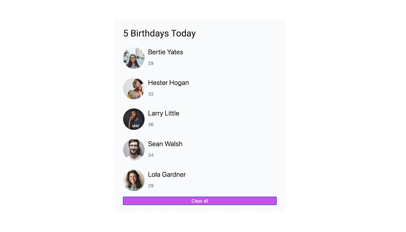This screenshot has height=232, width=406.
Task: Click Bertie Yates' profile photo
Action: (134, 58)
